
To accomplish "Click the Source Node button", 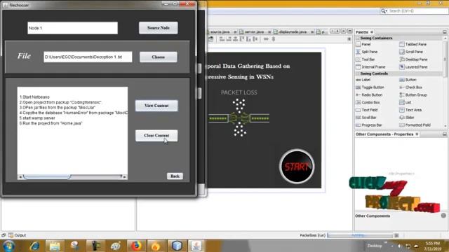I will [158, 28].
